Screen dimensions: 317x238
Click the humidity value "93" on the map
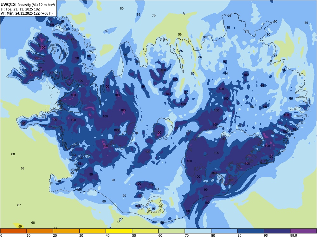pos(126,55)
